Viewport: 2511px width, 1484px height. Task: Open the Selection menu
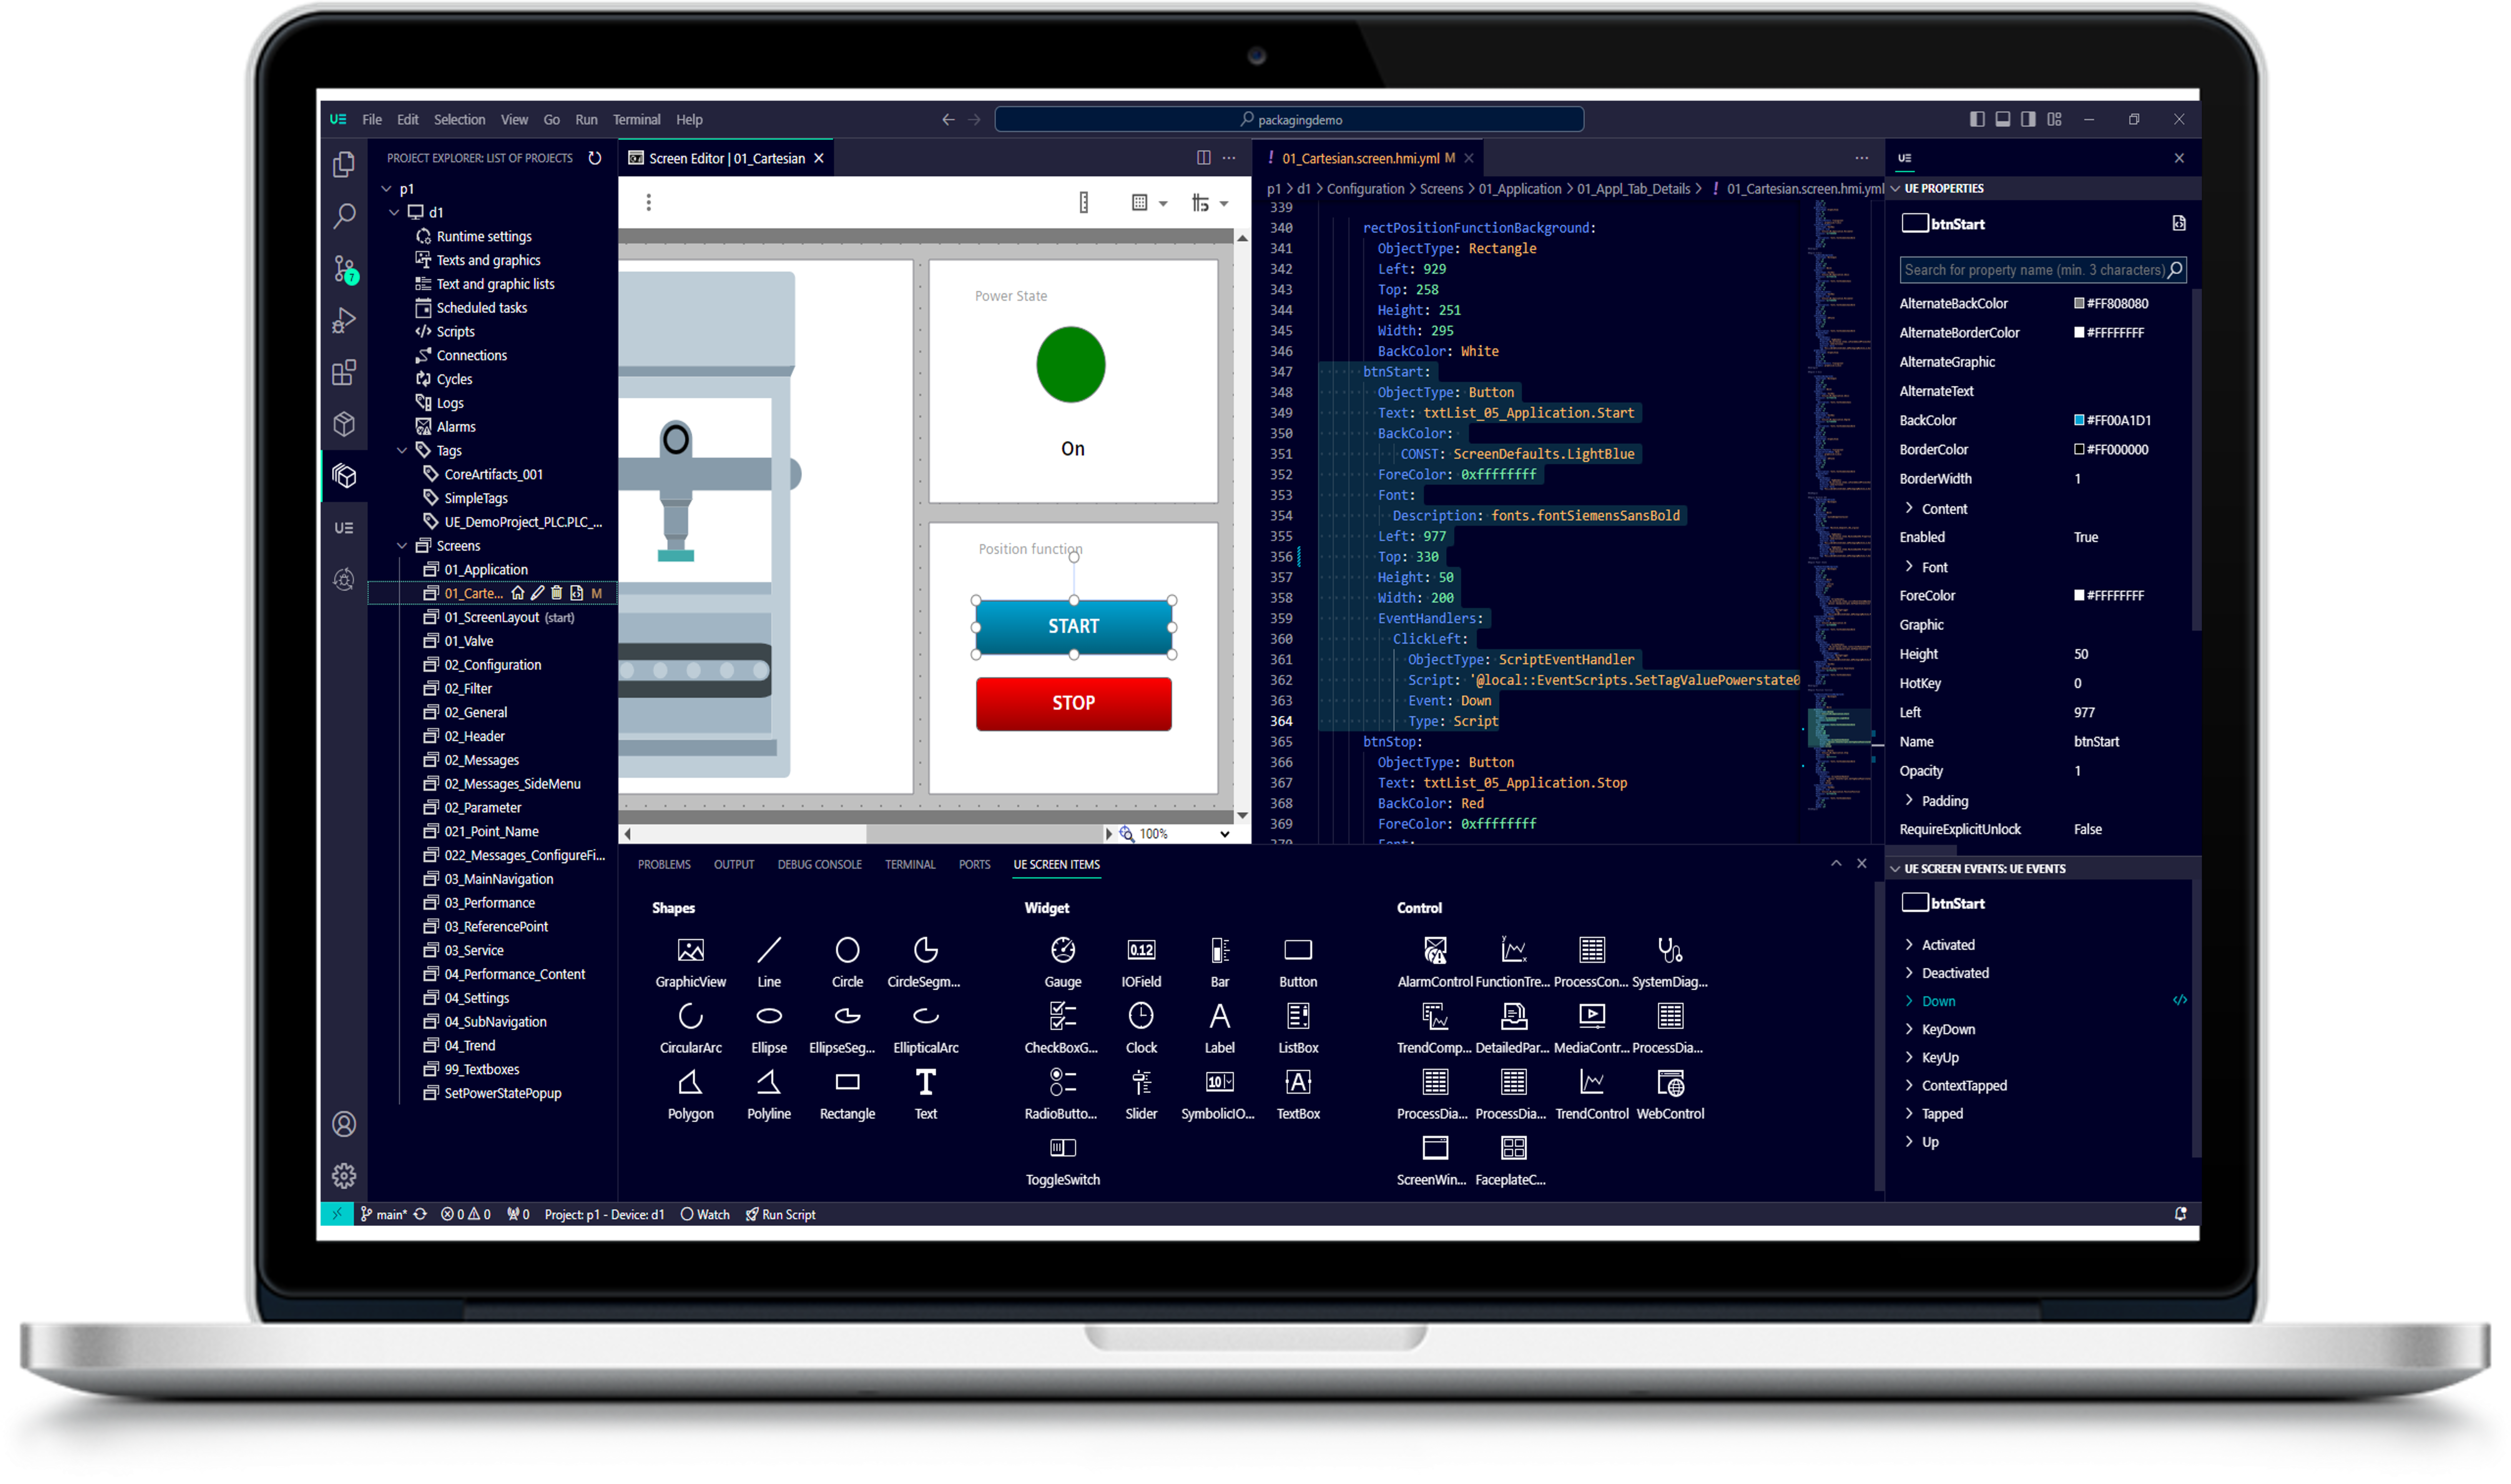coord(459,119)
